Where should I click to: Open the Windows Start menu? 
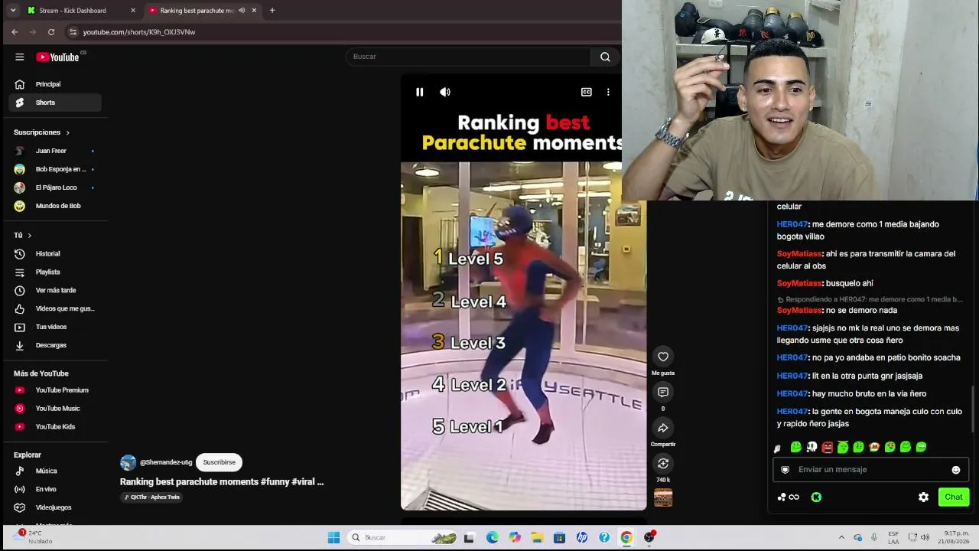[x=333, y=537]
